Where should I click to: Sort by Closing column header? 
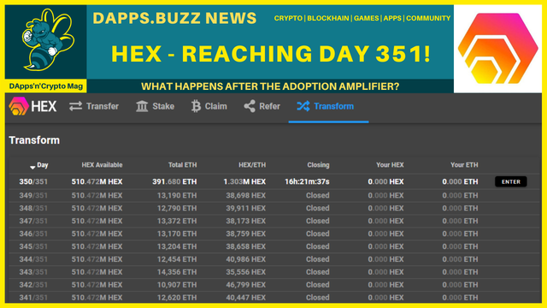[318, 165]
